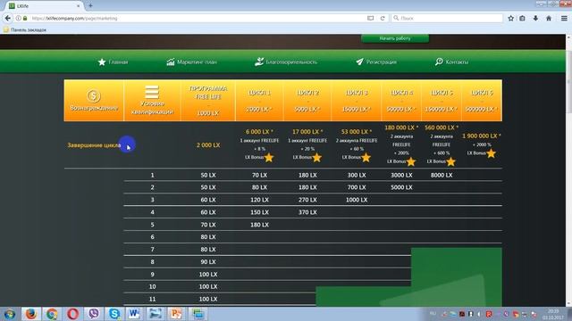This screenshot has width=572, height=321.
Task: Launch Firefox from the taskbar
Action: (31, 314)
